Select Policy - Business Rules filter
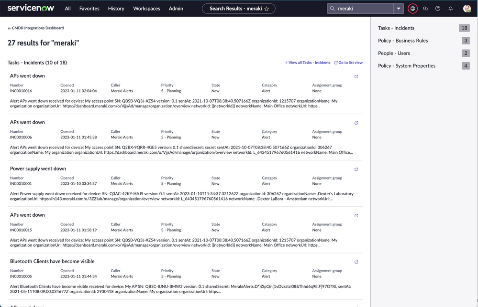The image size is (478, 307). [423, 41]
